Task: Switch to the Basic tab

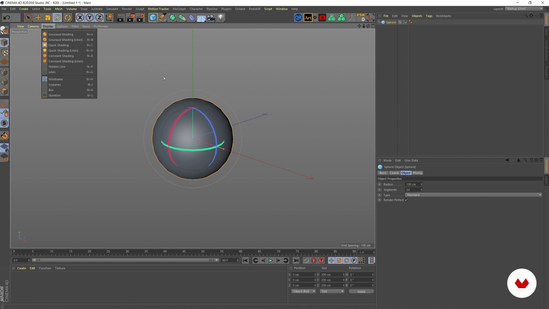Action: [383, 173]
